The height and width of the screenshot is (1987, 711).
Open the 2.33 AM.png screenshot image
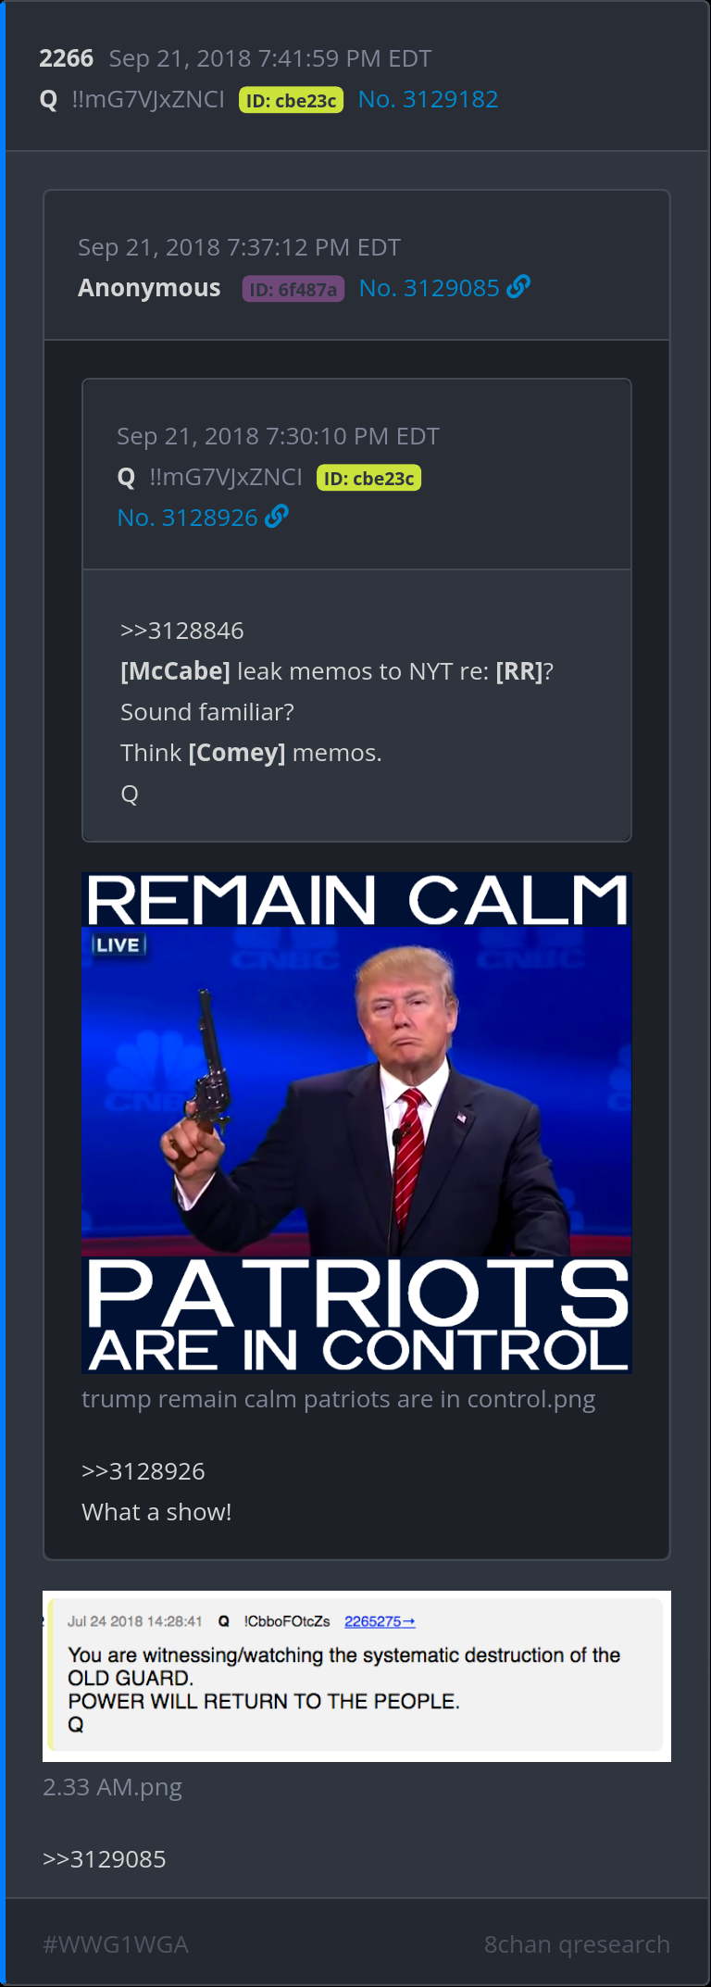(x=356, y=1676)
